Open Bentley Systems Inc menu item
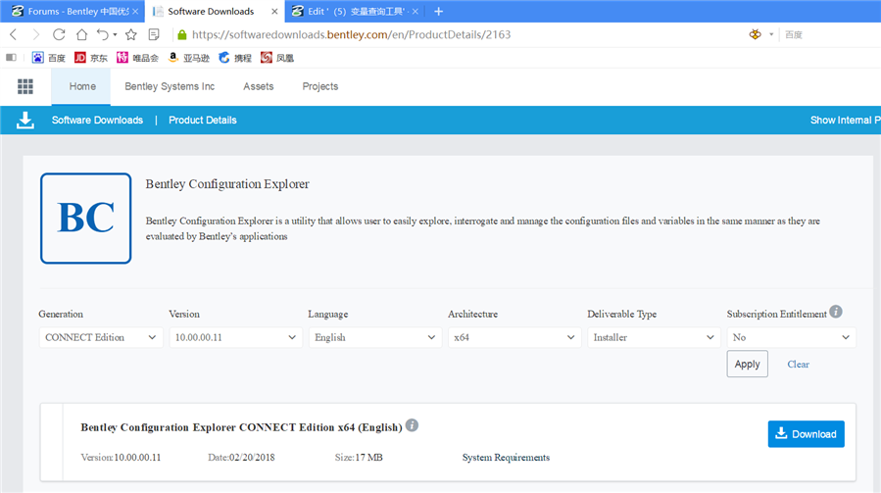Image resolution: width=881 pixels, height=493 pixels. pos(170,86)
